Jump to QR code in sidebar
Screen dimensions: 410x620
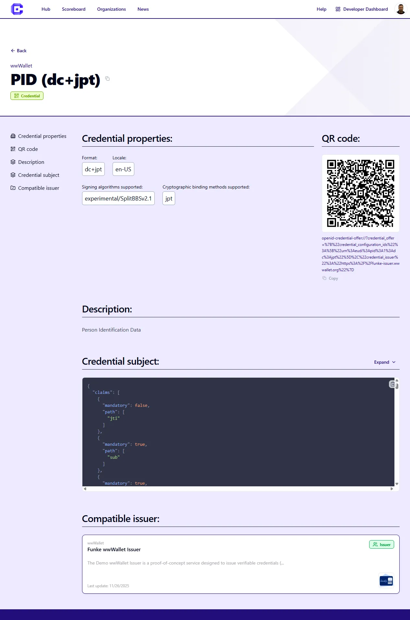pyautogui.click(x=24, y=149)
